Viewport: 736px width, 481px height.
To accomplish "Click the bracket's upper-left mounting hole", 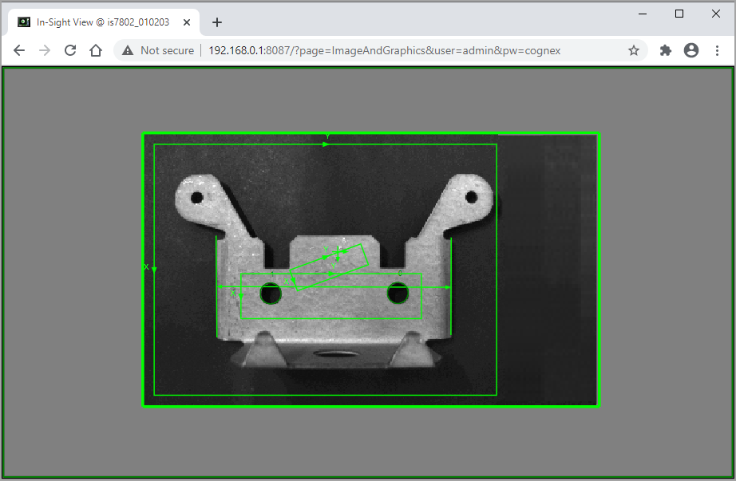I will [196, 197].
